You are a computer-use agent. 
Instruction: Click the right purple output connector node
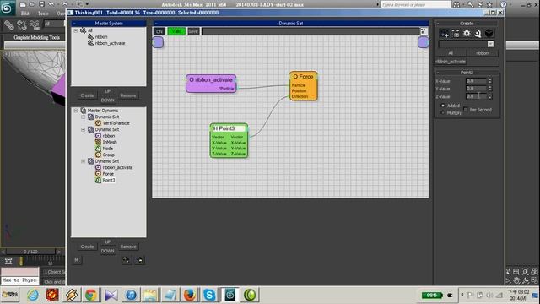[424, 42]
